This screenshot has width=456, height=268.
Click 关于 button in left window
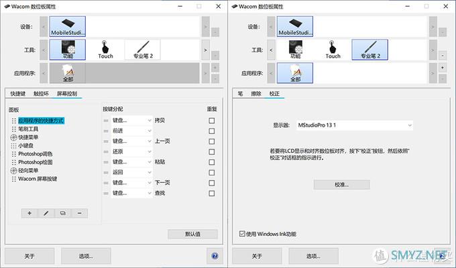pos(30,256)
